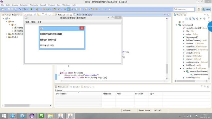The width and height of the screenshot is (212, 119).
Task: Open Outline view menu triangle
Action: pos(209,18)
